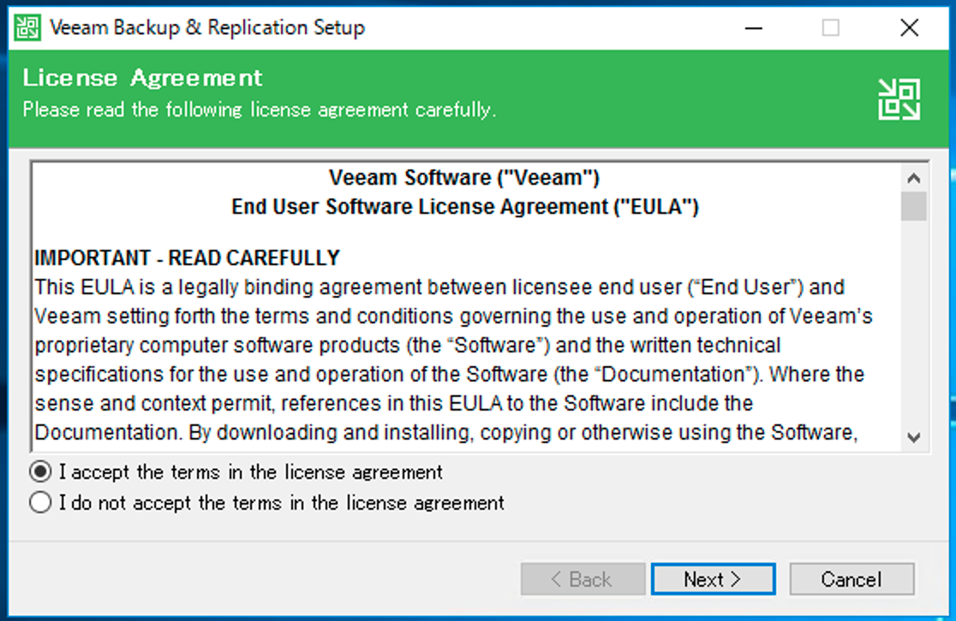Screen dimensions: 956x621
Task: Select 'I accept the terms in the license agreement'
Action: (x=40, y=471)
